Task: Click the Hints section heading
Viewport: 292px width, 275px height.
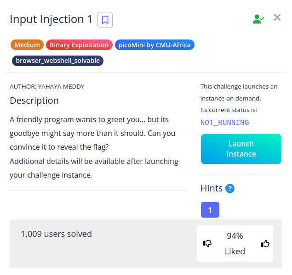Action: 212,188
